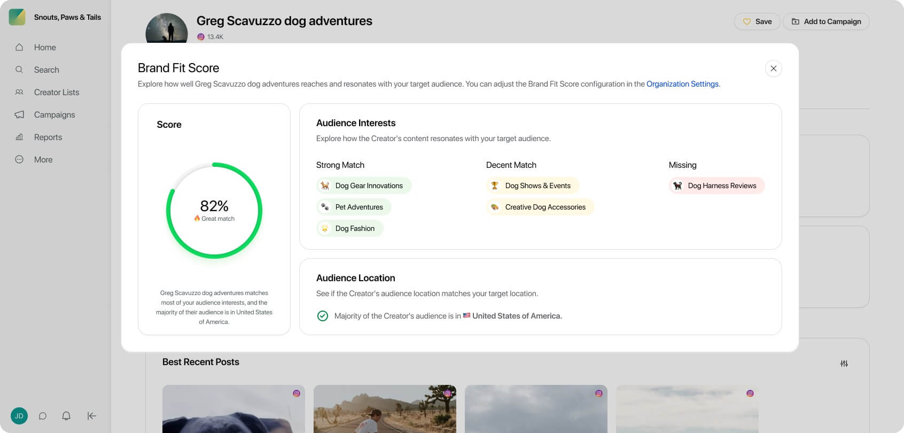
Task: Open the chat messages icon
Action: pos(43,416)
